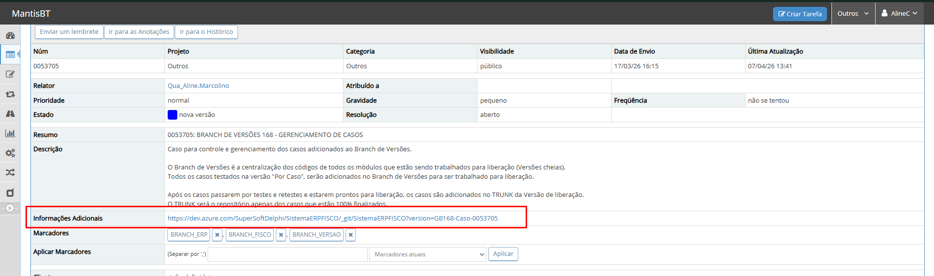Open the summary bar chart icon in sidebar
934x276 pixels.
10,133
